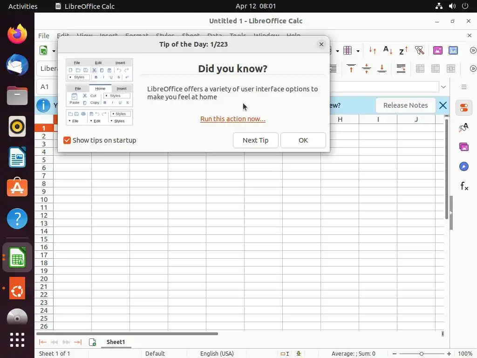Open the Release Notes button
The image size is (477, 358).
click(x=406, y=105)
